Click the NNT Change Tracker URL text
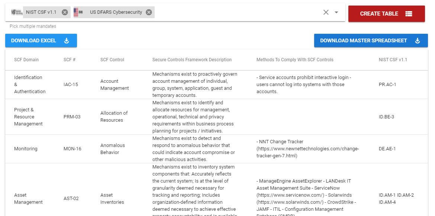 point(307,152)
